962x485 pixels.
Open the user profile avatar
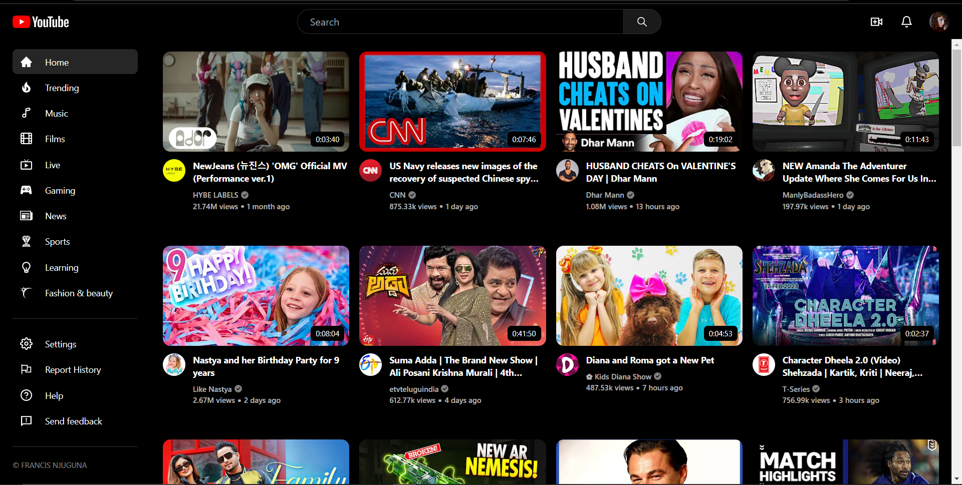coord(939,22)
